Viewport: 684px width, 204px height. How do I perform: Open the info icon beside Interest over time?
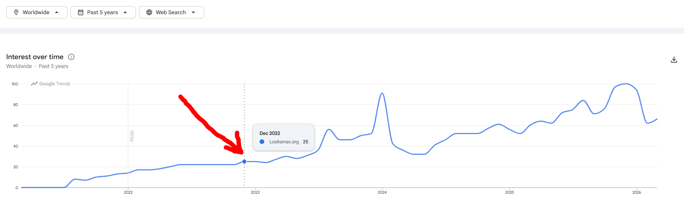tap(71, 57)
